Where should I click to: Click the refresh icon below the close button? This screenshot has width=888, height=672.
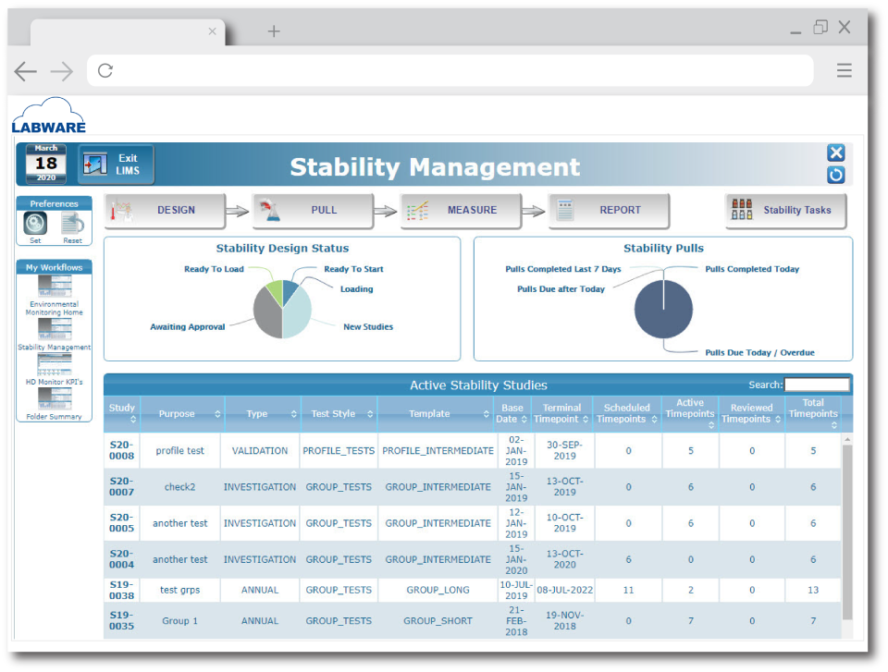tap(835, 175)
